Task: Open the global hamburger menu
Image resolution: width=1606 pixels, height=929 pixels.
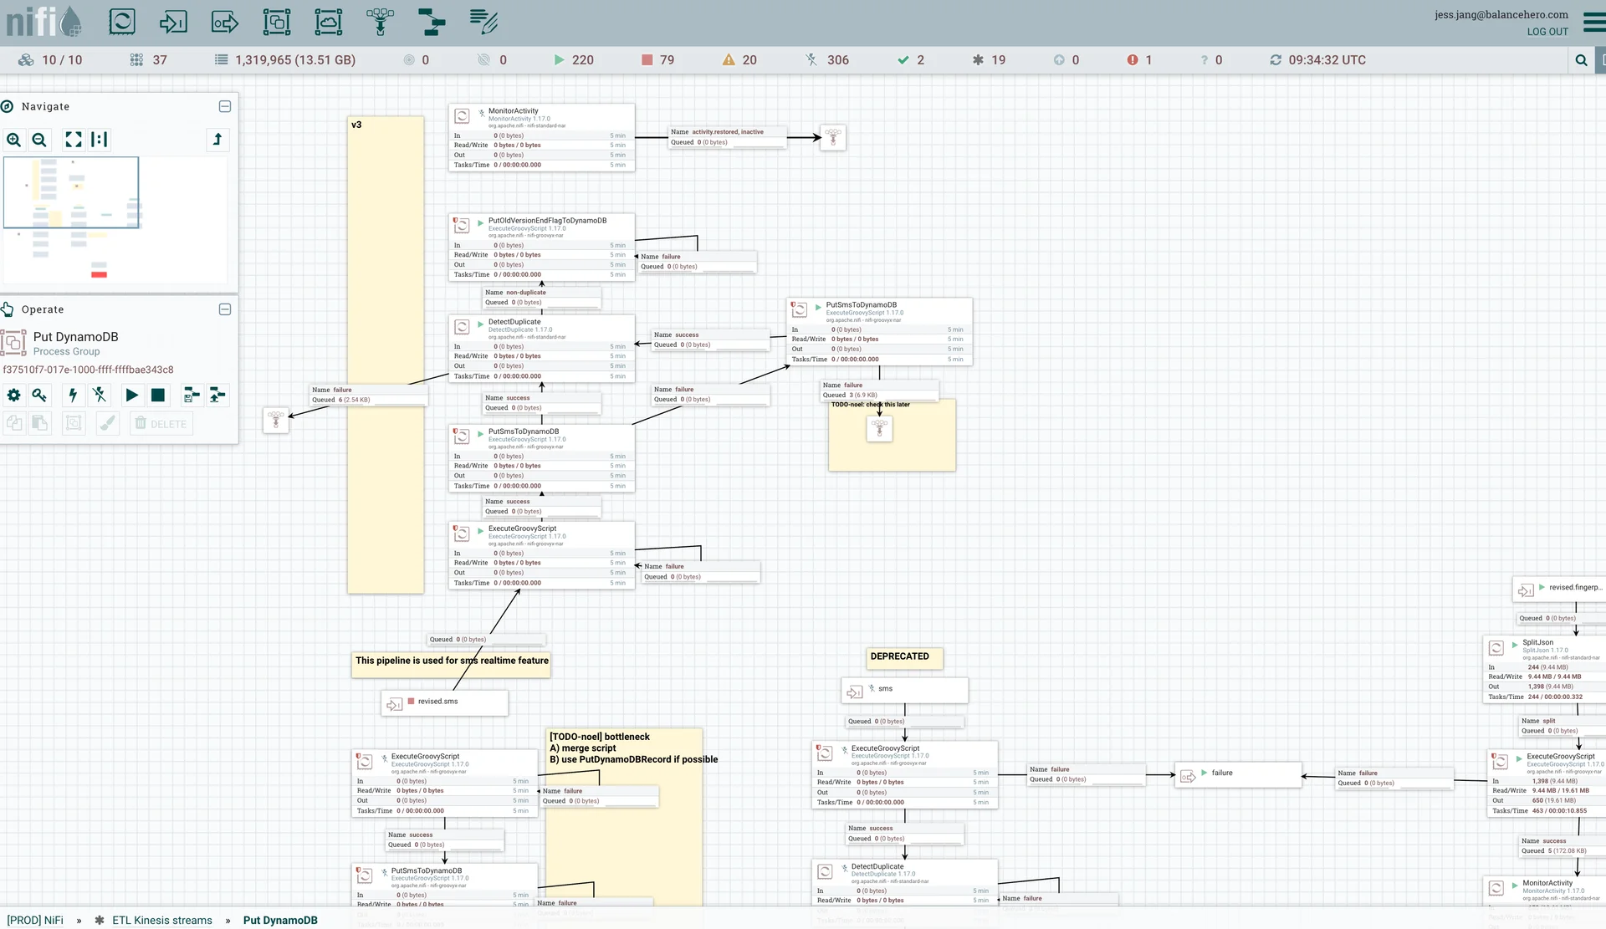Action: 1593,22
